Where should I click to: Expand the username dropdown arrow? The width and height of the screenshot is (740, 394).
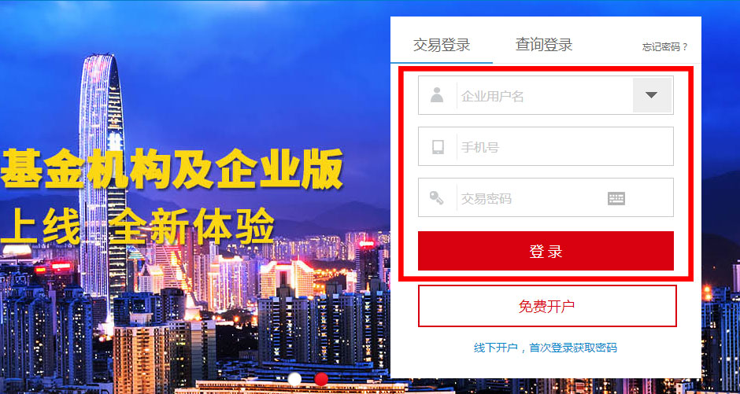[x=652, y=95]
